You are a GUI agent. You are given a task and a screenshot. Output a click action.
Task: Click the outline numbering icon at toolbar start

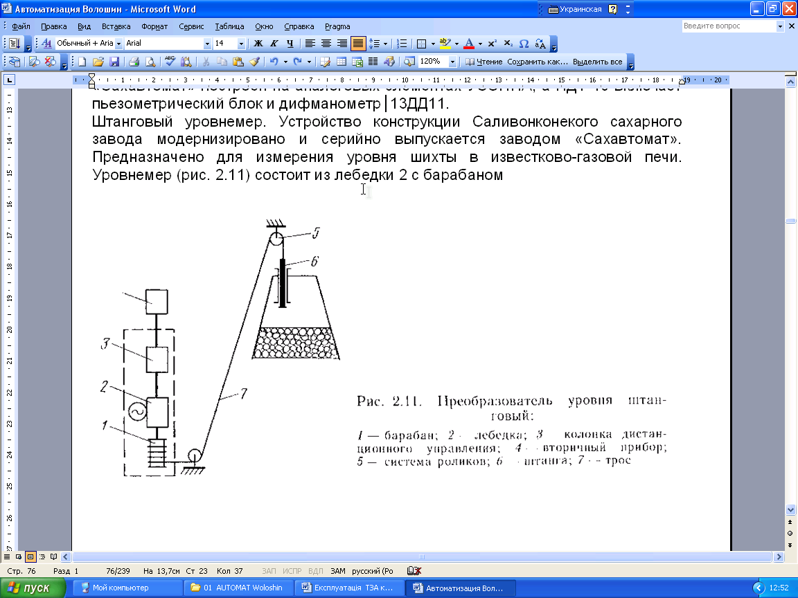[x=15, y=44]
